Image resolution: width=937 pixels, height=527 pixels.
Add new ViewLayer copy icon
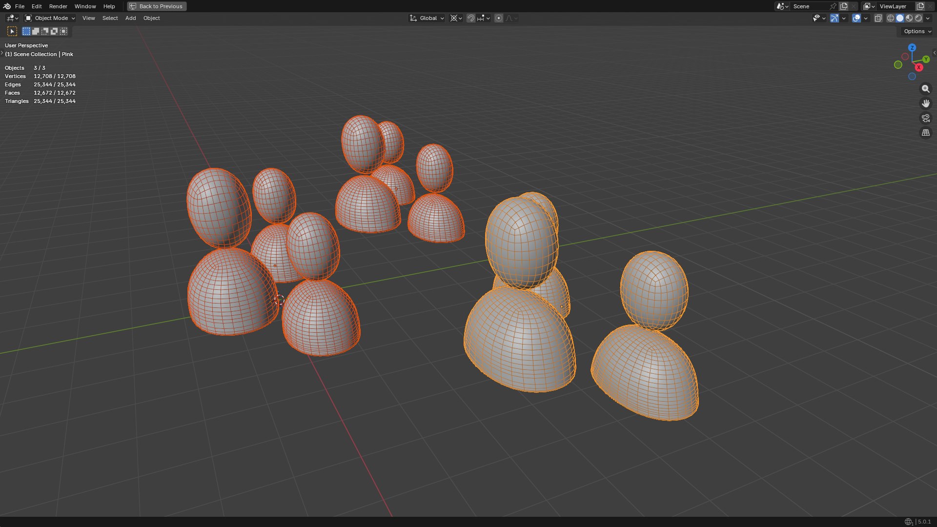tap(920, 6)
